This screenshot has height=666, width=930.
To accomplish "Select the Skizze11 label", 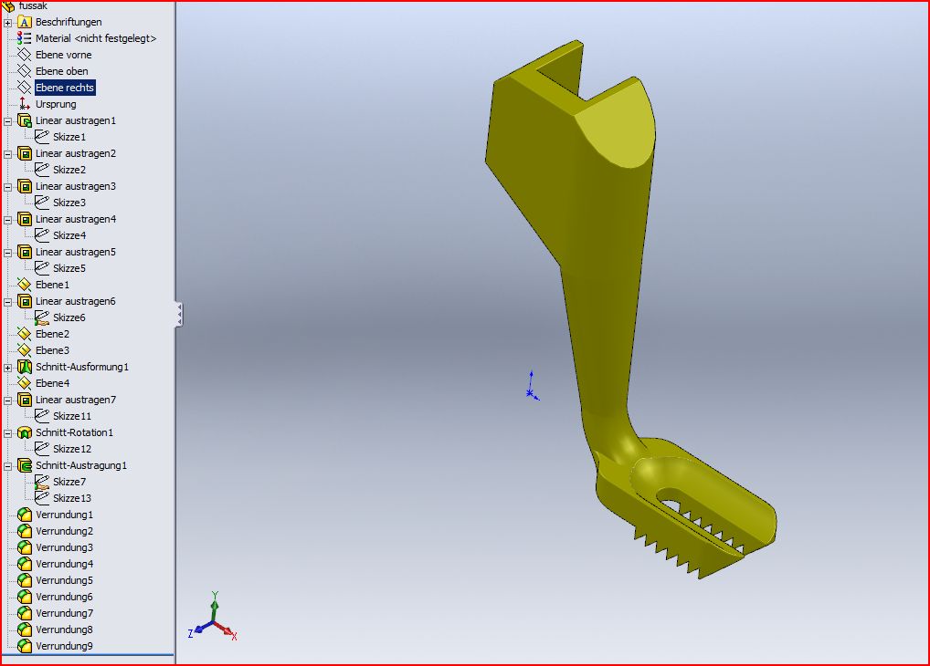I will (72, 416).
